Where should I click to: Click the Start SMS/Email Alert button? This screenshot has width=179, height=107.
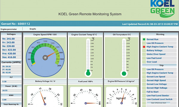pyautogui.click(x=158, y=103)
